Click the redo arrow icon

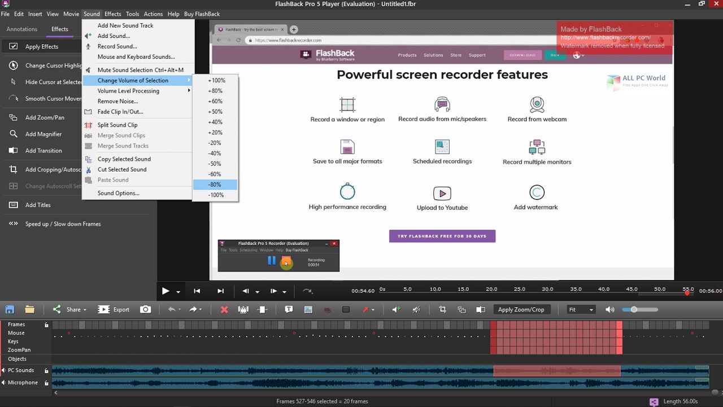click(193, 309)
